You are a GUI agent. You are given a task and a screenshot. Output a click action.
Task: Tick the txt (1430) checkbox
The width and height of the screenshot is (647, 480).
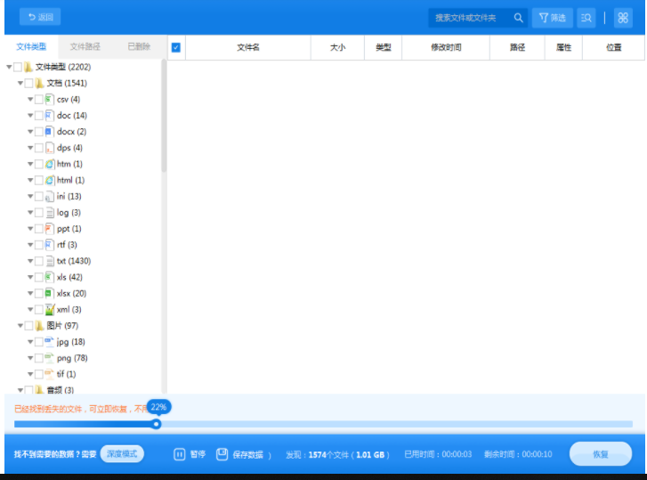click(38, 261)
